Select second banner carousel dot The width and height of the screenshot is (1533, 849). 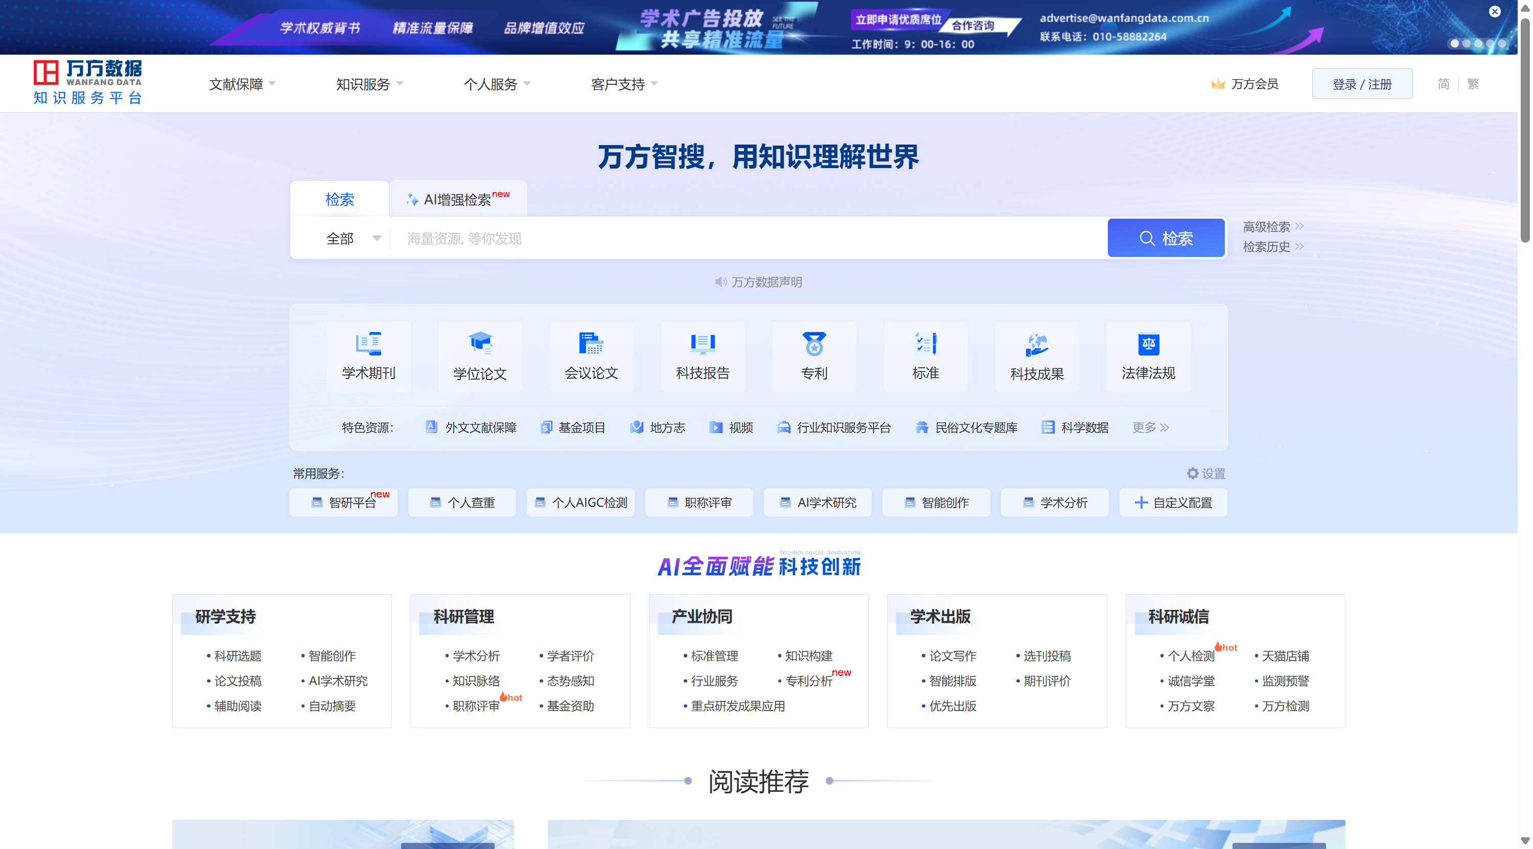tap(1466, 43)
